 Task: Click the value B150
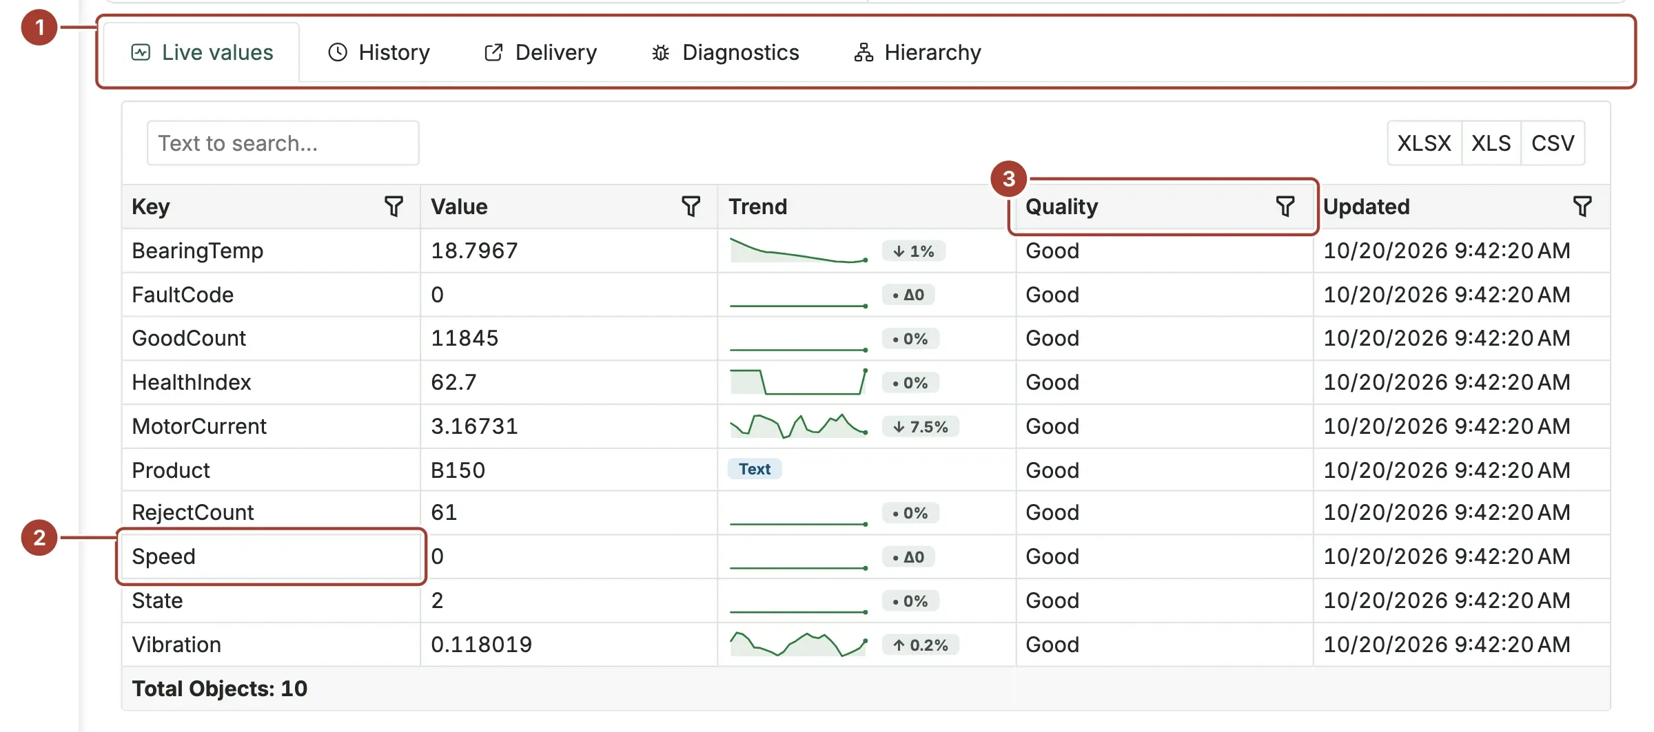[458, 470]
